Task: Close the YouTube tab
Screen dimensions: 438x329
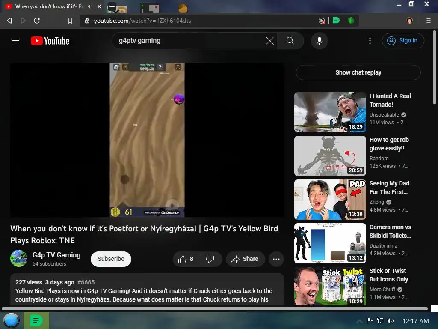Action: [x=99, y=6]
